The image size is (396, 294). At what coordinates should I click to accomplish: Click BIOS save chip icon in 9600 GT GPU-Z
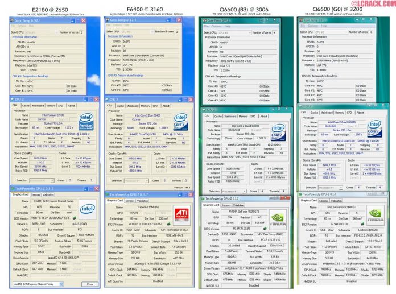(x=362, y=224)
